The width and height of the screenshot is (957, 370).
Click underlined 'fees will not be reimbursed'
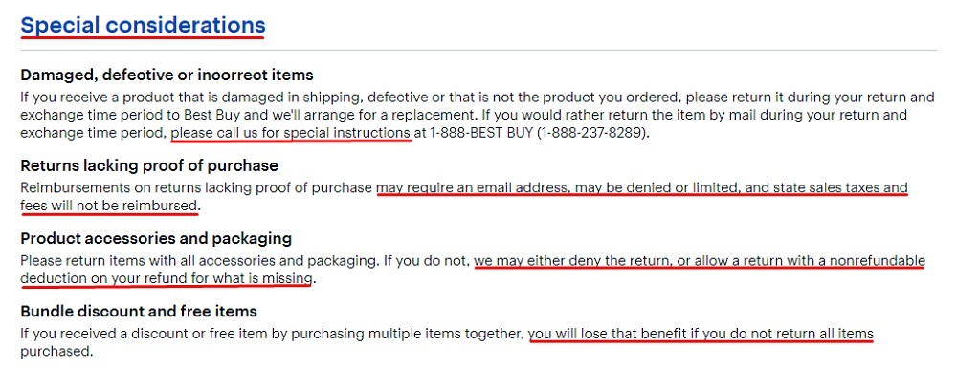tap(109, 206)
